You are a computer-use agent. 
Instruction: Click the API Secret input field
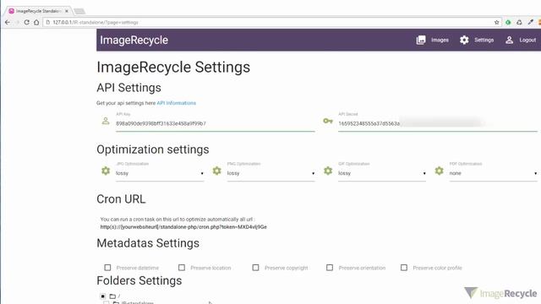[x=438, y=124]
